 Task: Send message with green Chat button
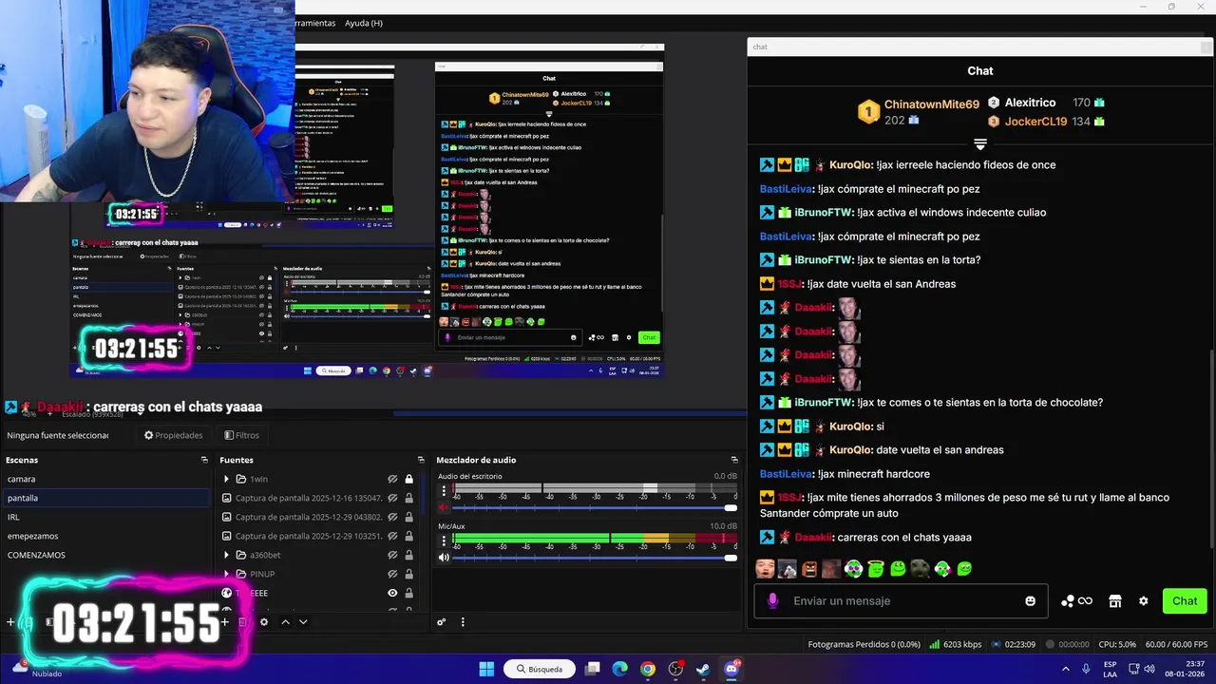click(1185, 600)
